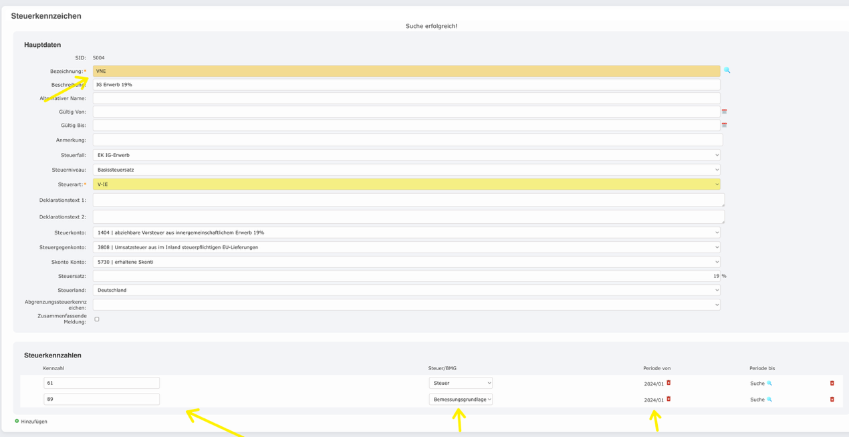Screen dimensions: 849x437
Task: Open the calendar picker for Gültig Von
Action: point(724,112)
